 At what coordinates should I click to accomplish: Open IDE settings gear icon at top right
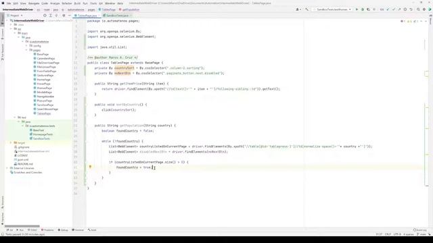pos(424,9)
